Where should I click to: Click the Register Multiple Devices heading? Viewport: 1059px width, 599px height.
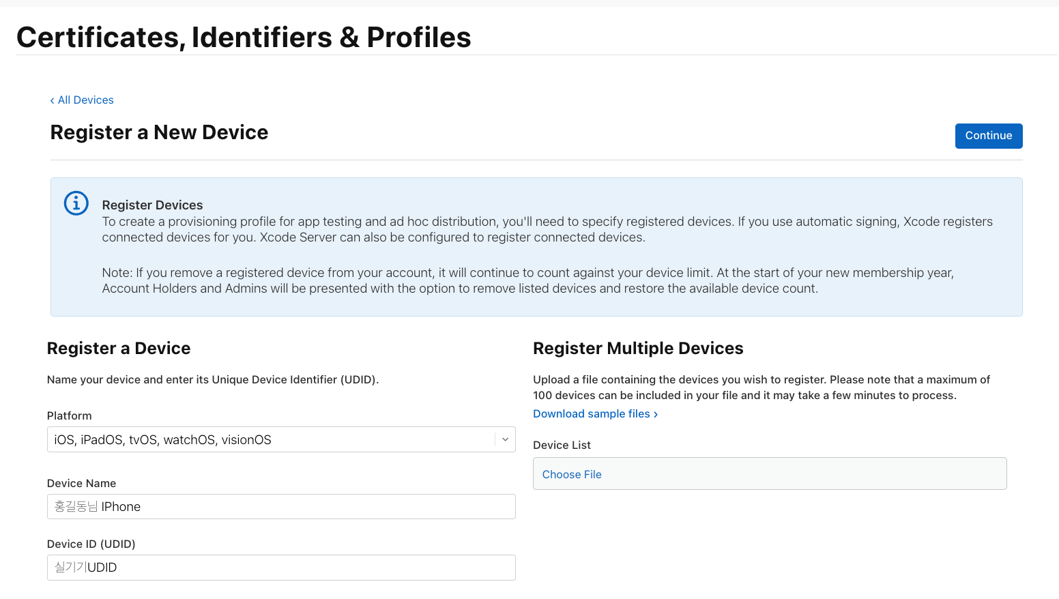point(637,349)
